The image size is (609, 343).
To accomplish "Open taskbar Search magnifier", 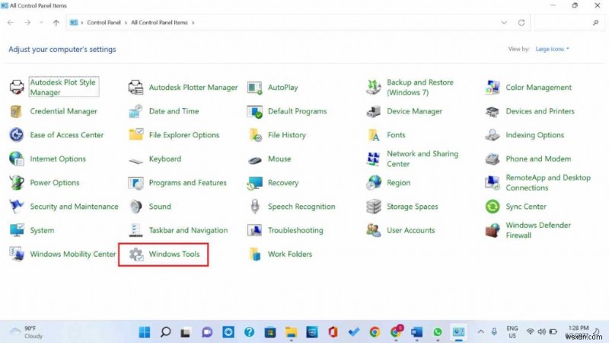I will click(x=165, y=332).
